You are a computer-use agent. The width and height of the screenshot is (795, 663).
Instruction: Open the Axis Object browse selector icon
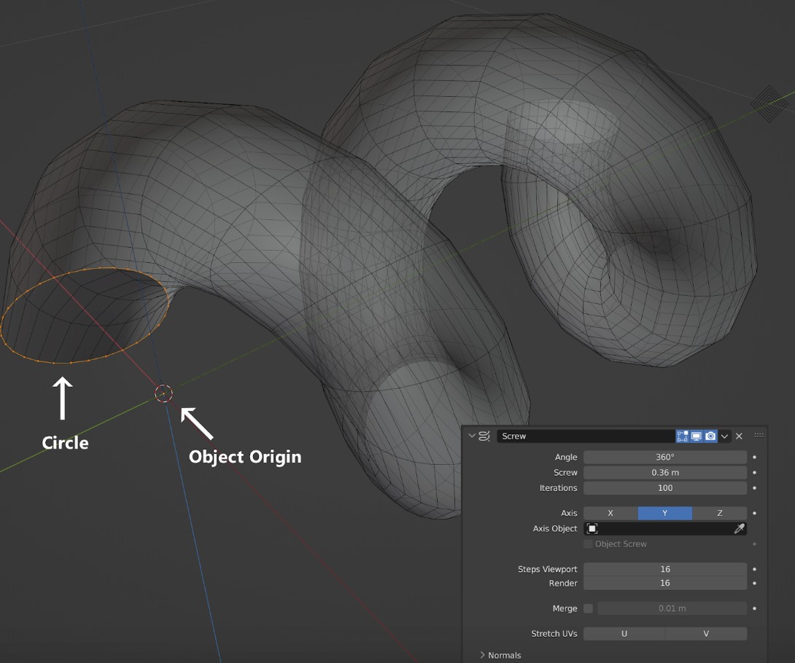tap(592, 528)
